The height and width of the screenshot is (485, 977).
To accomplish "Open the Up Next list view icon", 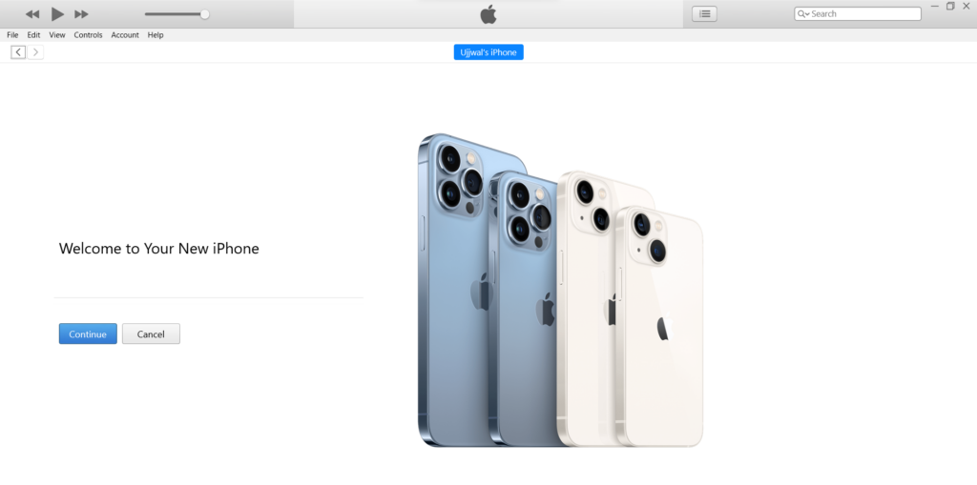I will (x=704, y=13).
